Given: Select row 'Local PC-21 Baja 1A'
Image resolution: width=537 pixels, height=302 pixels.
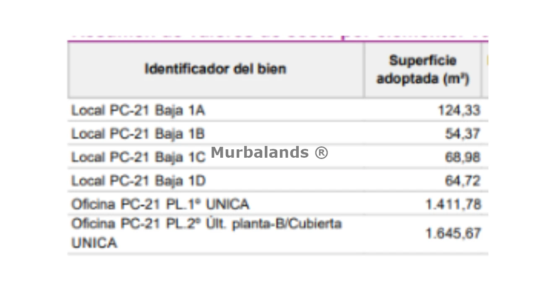Looking at the screenshot, I should coord(278,110).
